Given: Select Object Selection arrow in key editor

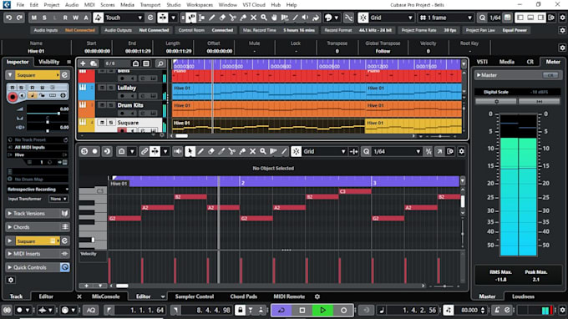Looking at the screenshot, I should coord(190,151).
